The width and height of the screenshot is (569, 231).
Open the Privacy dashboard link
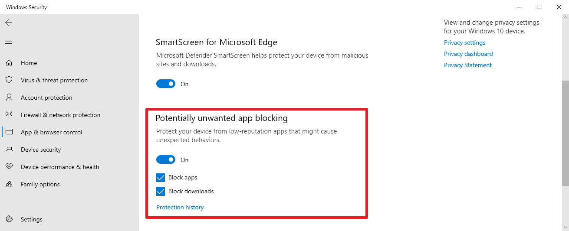click(468, 54)
